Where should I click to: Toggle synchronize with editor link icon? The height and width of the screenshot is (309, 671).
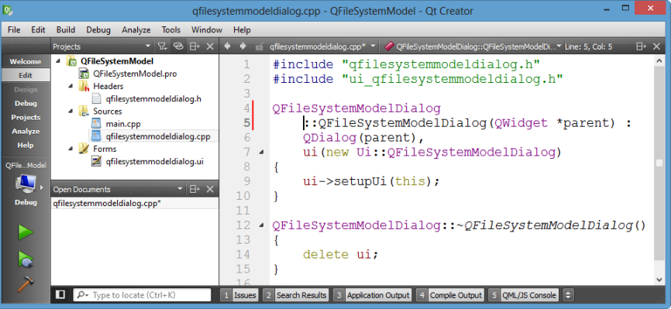pyautogui.click(x=178, y=46)
